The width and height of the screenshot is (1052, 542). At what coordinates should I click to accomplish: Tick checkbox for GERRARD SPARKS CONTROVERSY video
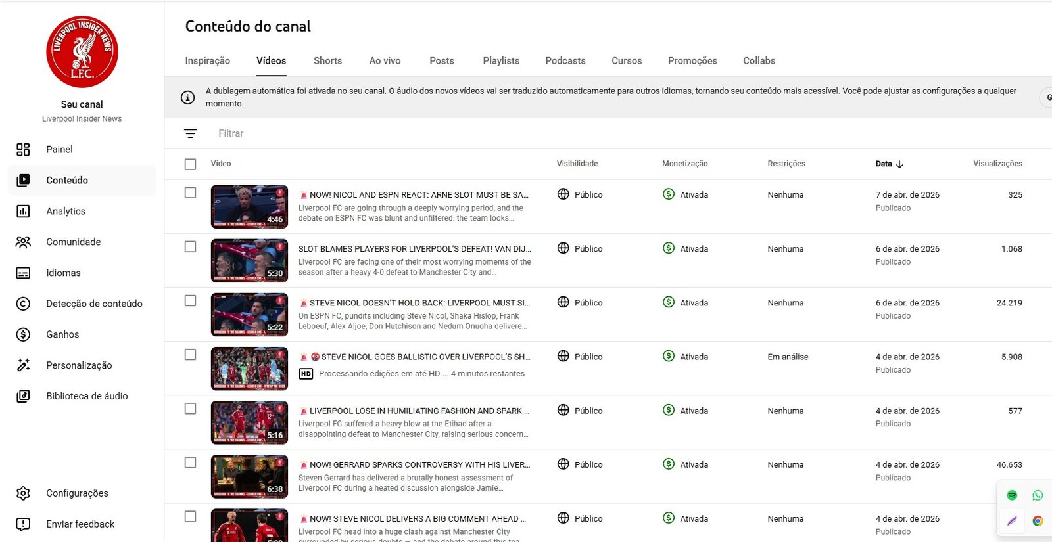pos(191,463)
